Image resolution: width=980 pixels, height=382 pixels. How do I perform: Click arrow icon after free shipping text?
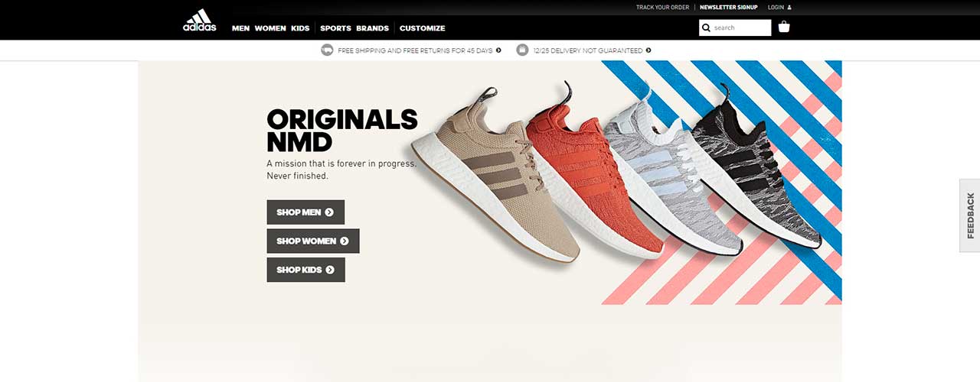tap(498, 50)
